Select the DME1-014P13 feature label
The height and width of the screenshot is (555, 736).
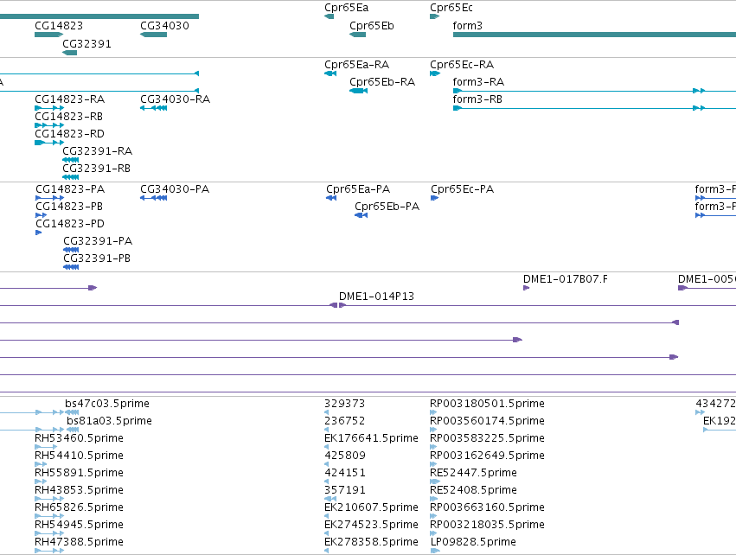376,297
